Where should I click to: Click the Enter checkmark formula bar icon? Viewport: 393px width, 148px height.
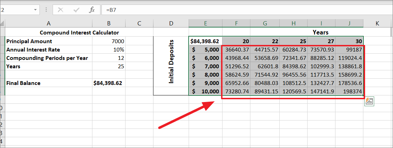click(76, 10)
